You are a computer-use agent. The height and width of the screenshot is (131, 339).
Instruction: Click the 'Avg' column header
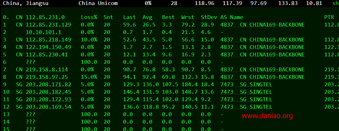(147, 17)
